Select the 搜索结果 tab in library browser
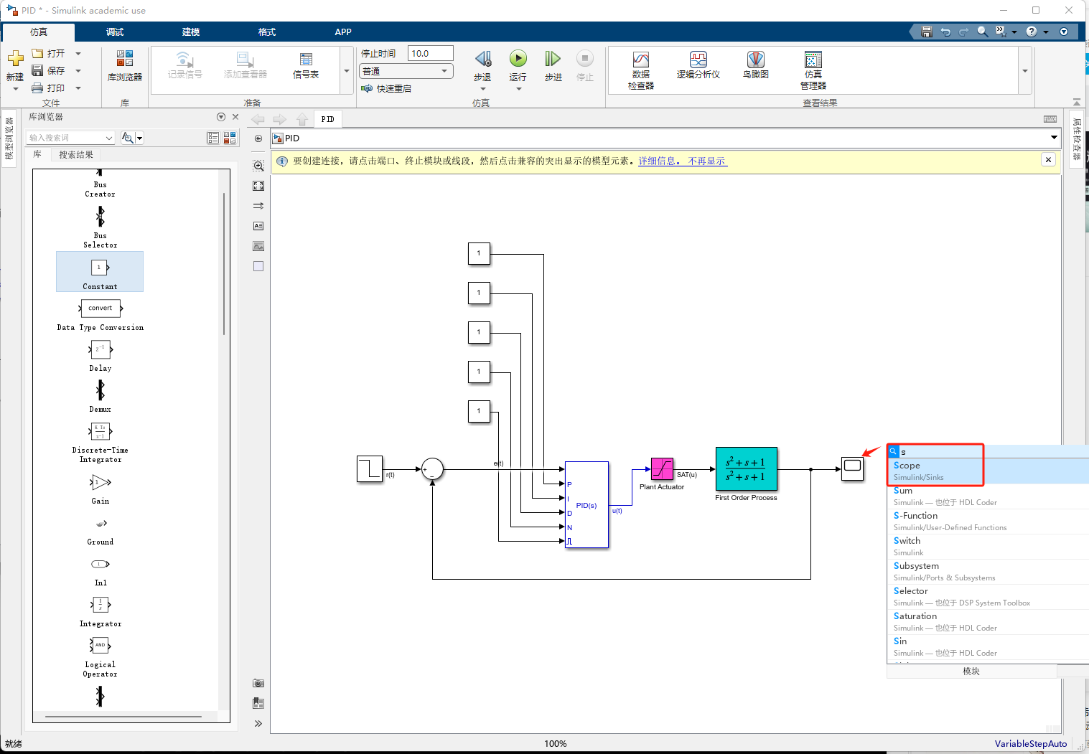This screenshot has width=1089, height=754. point(76,155)
